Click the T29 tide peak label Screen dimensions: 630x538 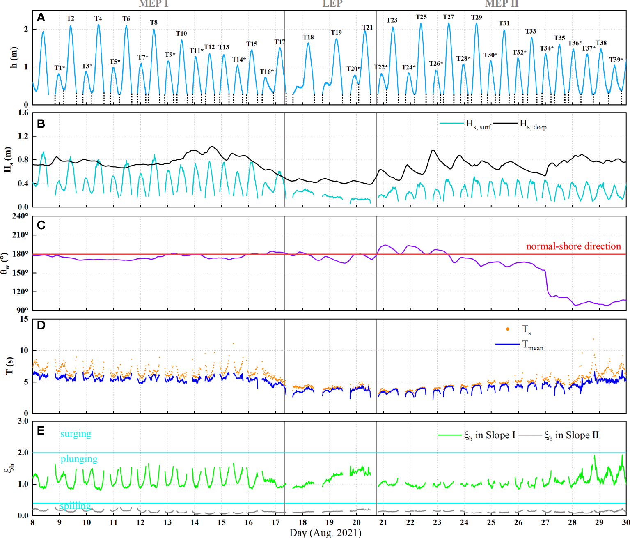tap(477, 17)
